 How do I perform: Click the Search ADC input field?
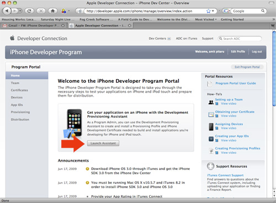(x=240, y=39)
